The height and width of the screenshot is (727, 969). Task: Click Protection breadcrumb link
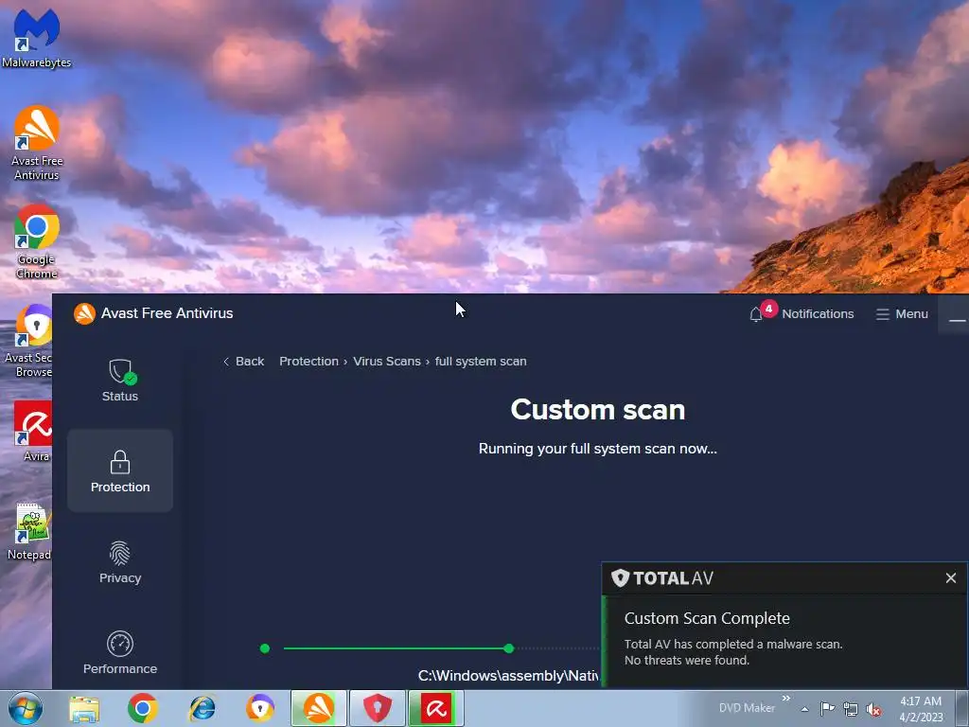pos(308,361)
